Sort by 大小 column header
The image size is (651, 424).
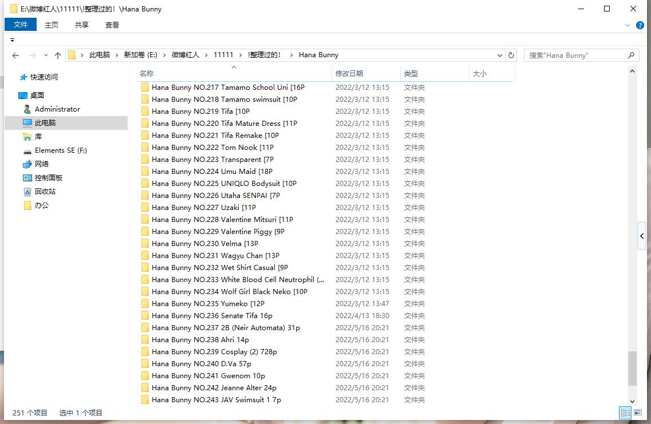pos(492,73)
